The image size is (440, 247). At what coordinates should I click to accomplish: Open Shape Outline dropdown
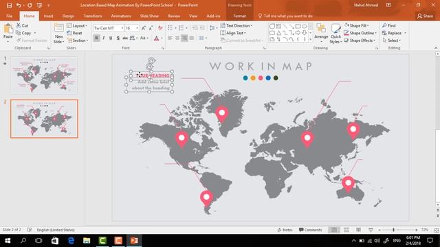point(360,33)
